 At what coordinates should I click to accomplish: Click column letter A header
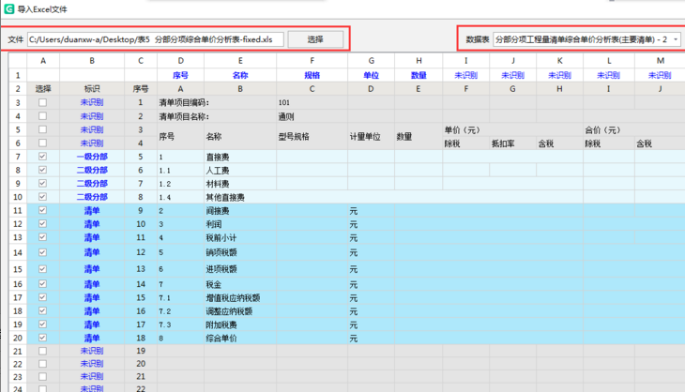(x=43, y=61)
